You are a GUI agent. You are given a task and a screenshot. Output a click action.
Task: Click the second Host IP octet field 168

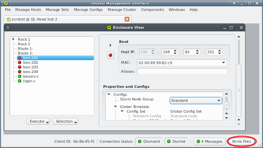[167, 52]
